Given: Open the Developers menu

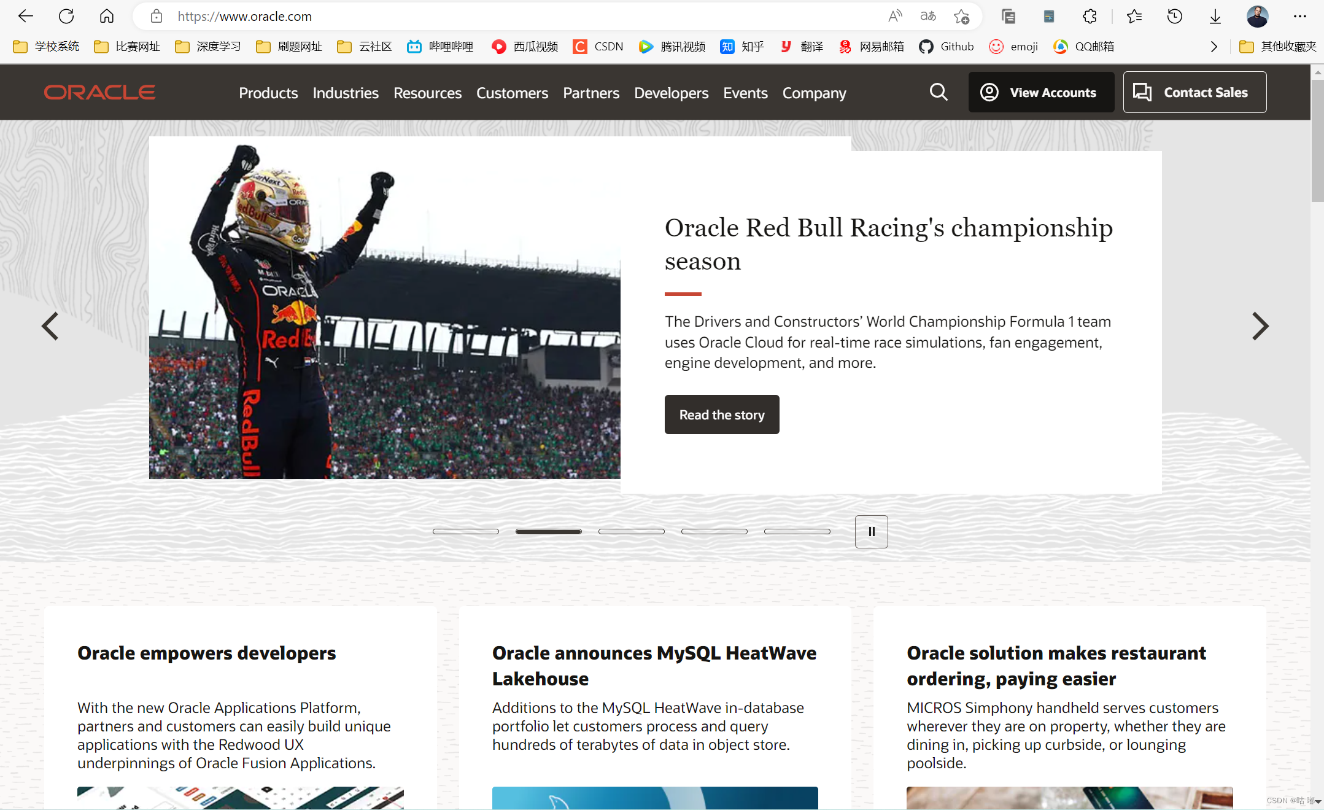Looking at the screenshot, I should click(x=672, y=93).
